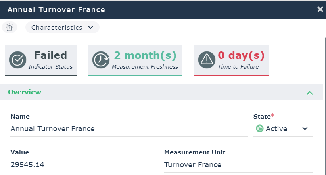Collapse the Overview section chevron

click(x=310, y=93)
